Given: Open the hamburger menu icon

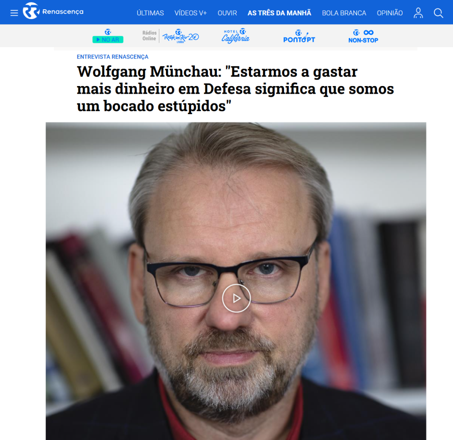Looking at the screenshot, I should click(14, 13).
